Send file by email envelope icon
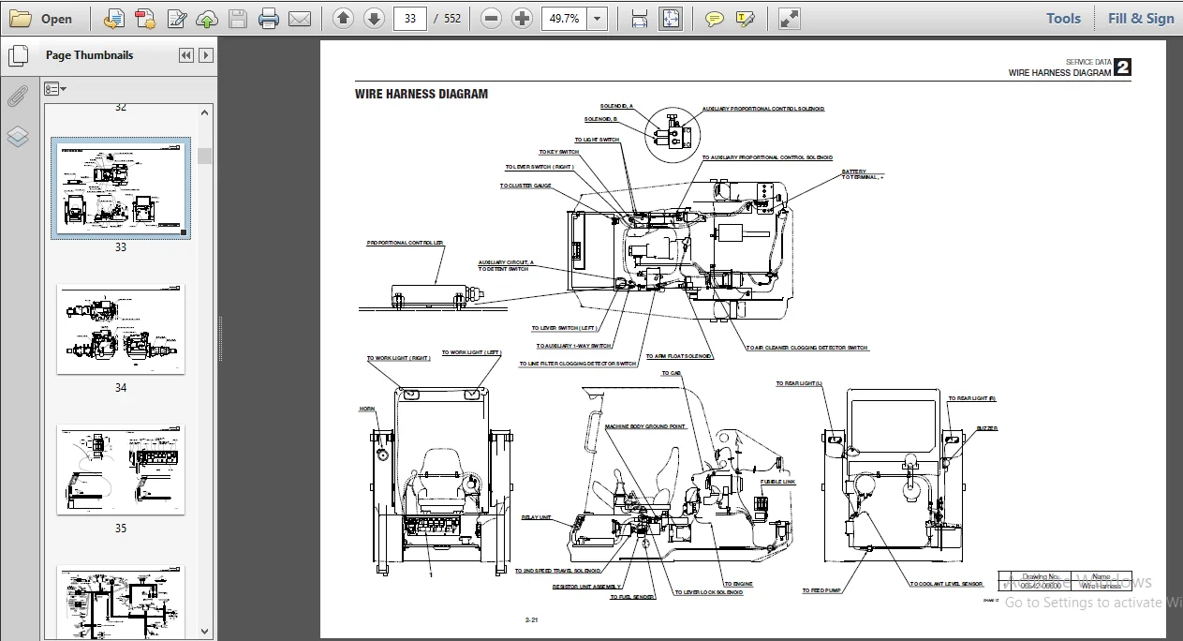This screenshot has width=1183, height=641. (300, 18)
